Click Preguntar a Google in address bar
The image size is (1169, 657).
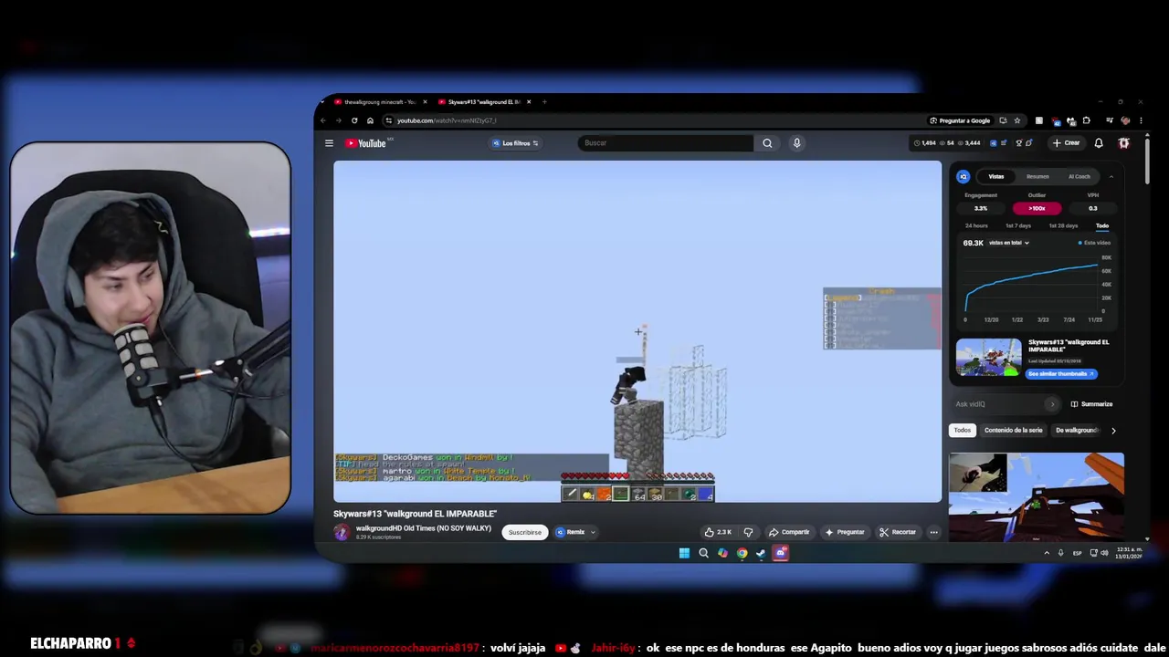[960, 120]
